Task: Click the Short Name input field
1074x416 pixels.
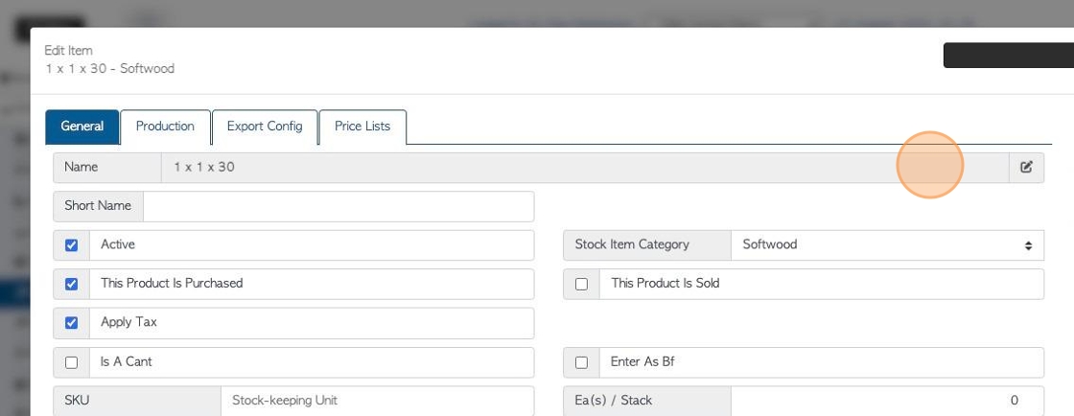Action: [339, 206]
